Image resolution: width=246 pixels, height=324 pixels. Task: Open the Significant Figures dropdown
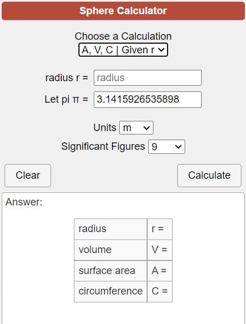point(166,147)
